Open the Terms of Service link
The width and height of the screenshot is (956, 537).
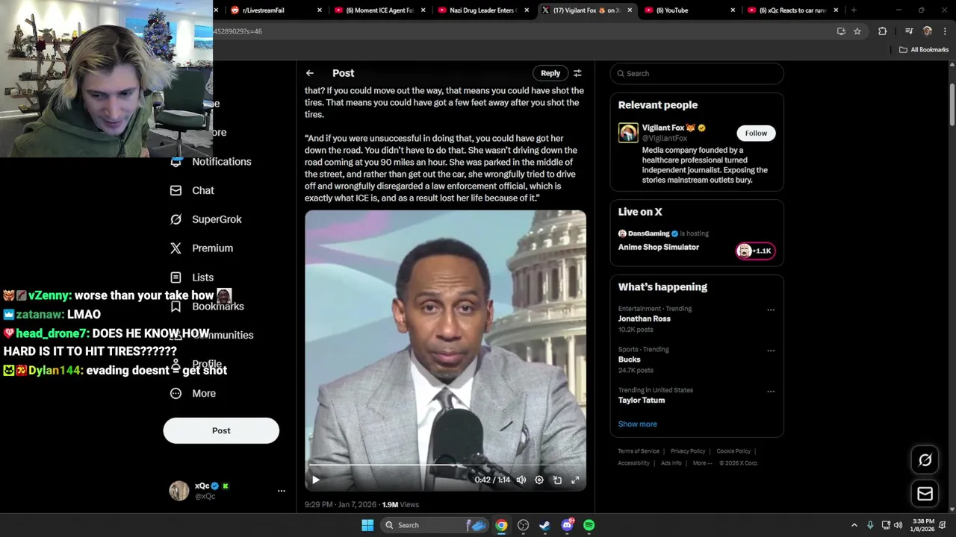coord(639,451)
